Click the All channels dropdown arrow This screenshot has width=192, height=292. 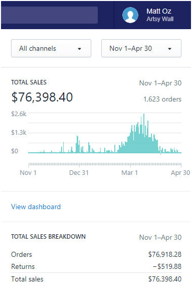[80, 49]
